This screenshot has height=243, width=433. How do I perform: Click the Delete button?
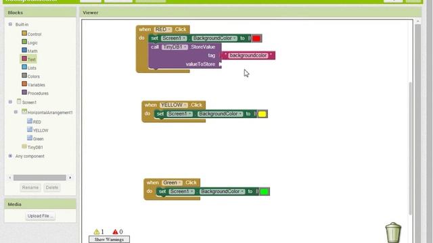tap(52, 188)
